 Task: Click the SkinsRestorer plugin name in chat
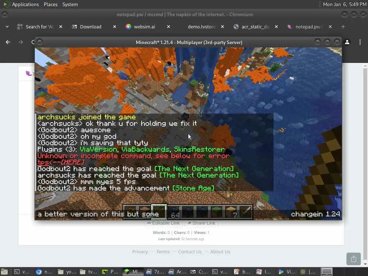coord(199,149)
